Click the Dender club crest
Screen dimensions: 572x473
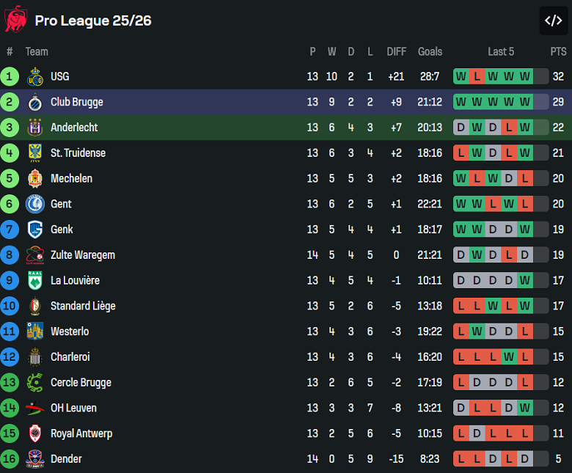(x=35, y=459)
